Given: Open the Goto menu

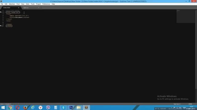Looking at the screenshot, I should [x=27, y=4].
